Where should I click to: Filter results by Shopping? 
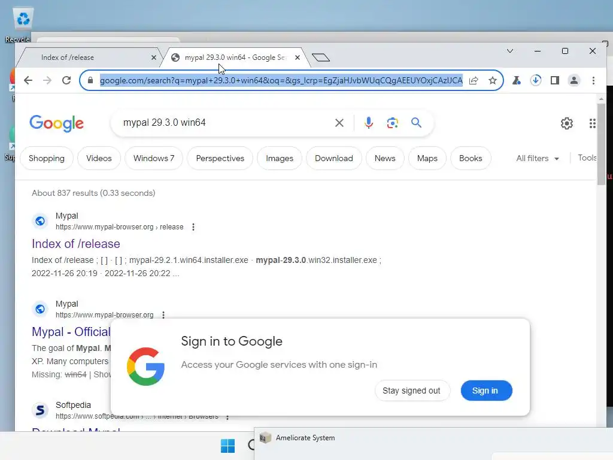pyautogui.click(x=47, y=158)
